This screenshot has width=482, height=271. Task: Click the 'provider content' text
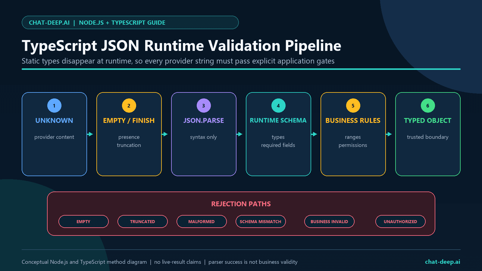tap(54, 137)
